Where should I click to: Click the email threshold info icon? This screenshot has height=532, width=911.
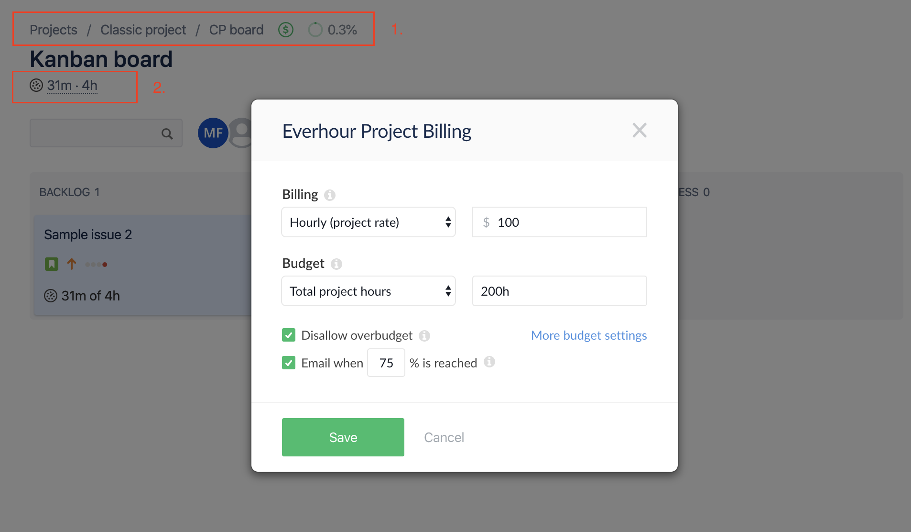tap(489, 362)
